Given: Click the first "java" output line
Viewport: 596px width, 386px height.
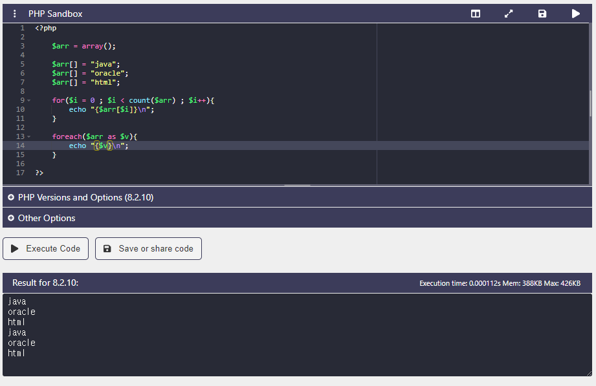Looking at the screenshot, I should coord(17,302).
